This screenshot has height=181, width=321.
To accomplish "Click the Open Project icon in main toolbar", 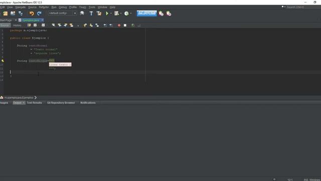I will [x=13, y=14].
